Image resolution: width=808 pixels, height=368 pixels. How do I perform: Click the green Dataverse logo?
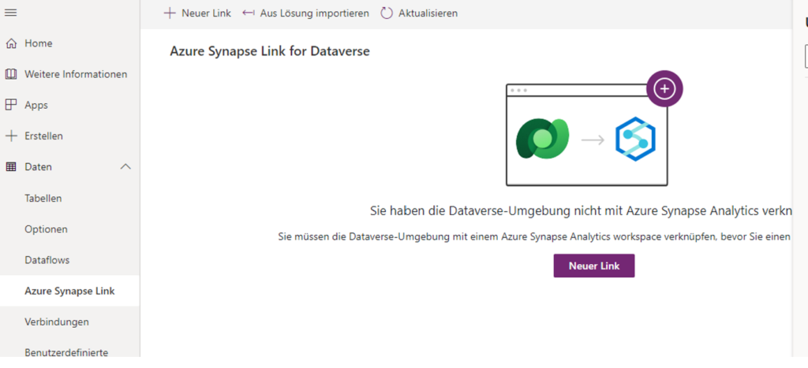[542, 139]
